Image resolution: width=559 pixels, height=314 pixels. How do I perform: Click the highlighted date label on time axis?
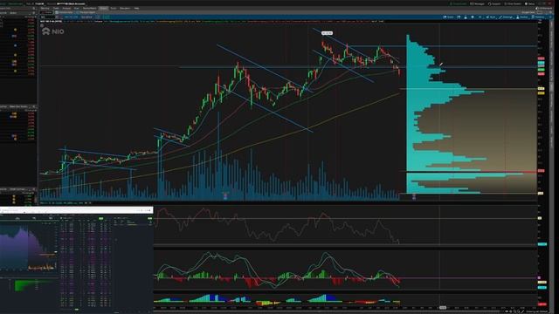pyautogui.click(x=443, y=307)
